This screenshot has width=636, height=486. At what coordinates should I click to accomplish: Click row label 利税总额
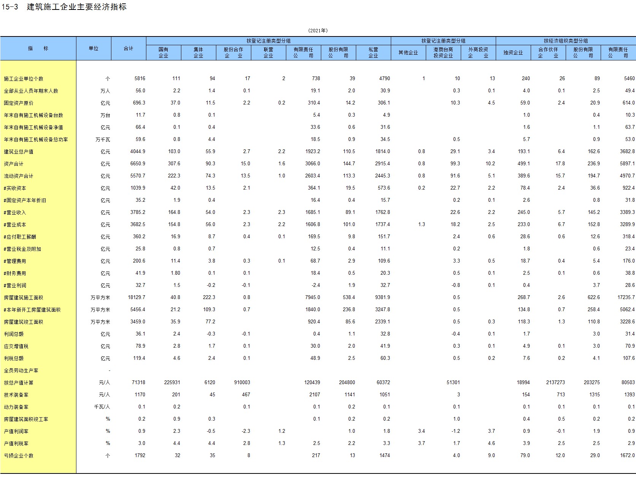coord(14,358)
